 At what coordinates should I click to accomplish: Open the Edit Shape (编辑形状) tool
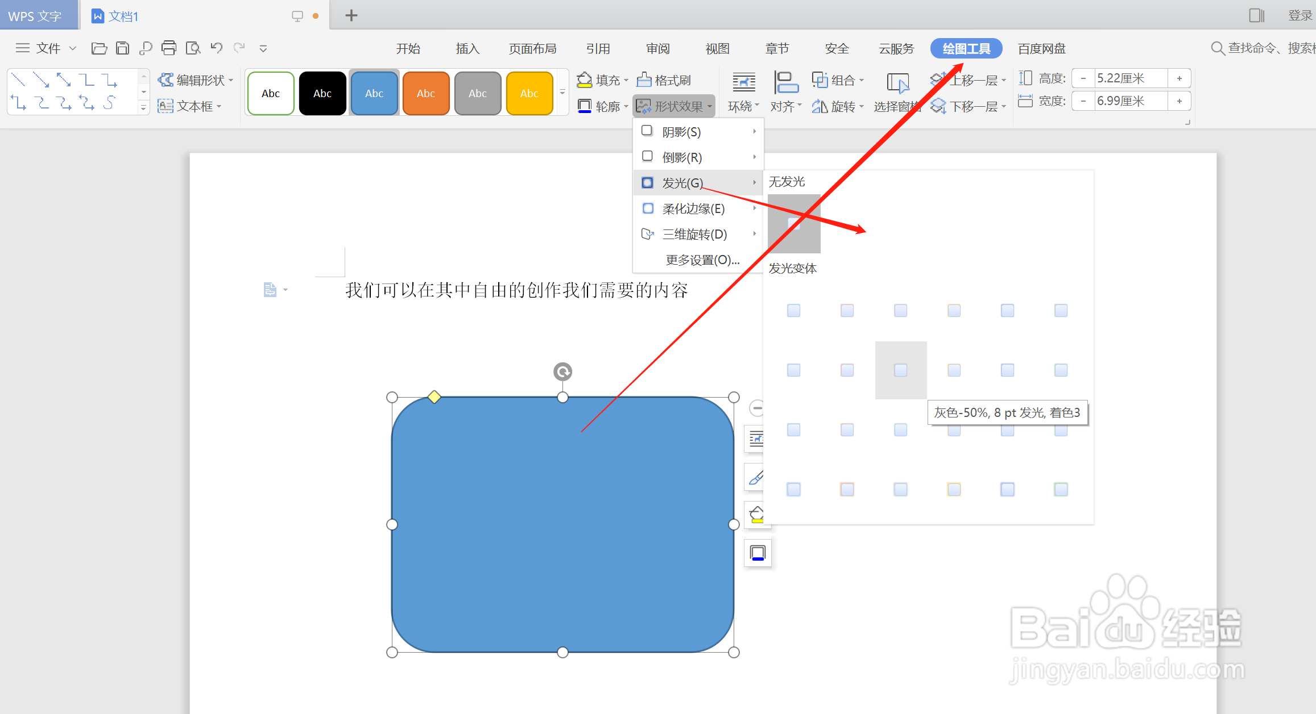(x=195, y=80)
